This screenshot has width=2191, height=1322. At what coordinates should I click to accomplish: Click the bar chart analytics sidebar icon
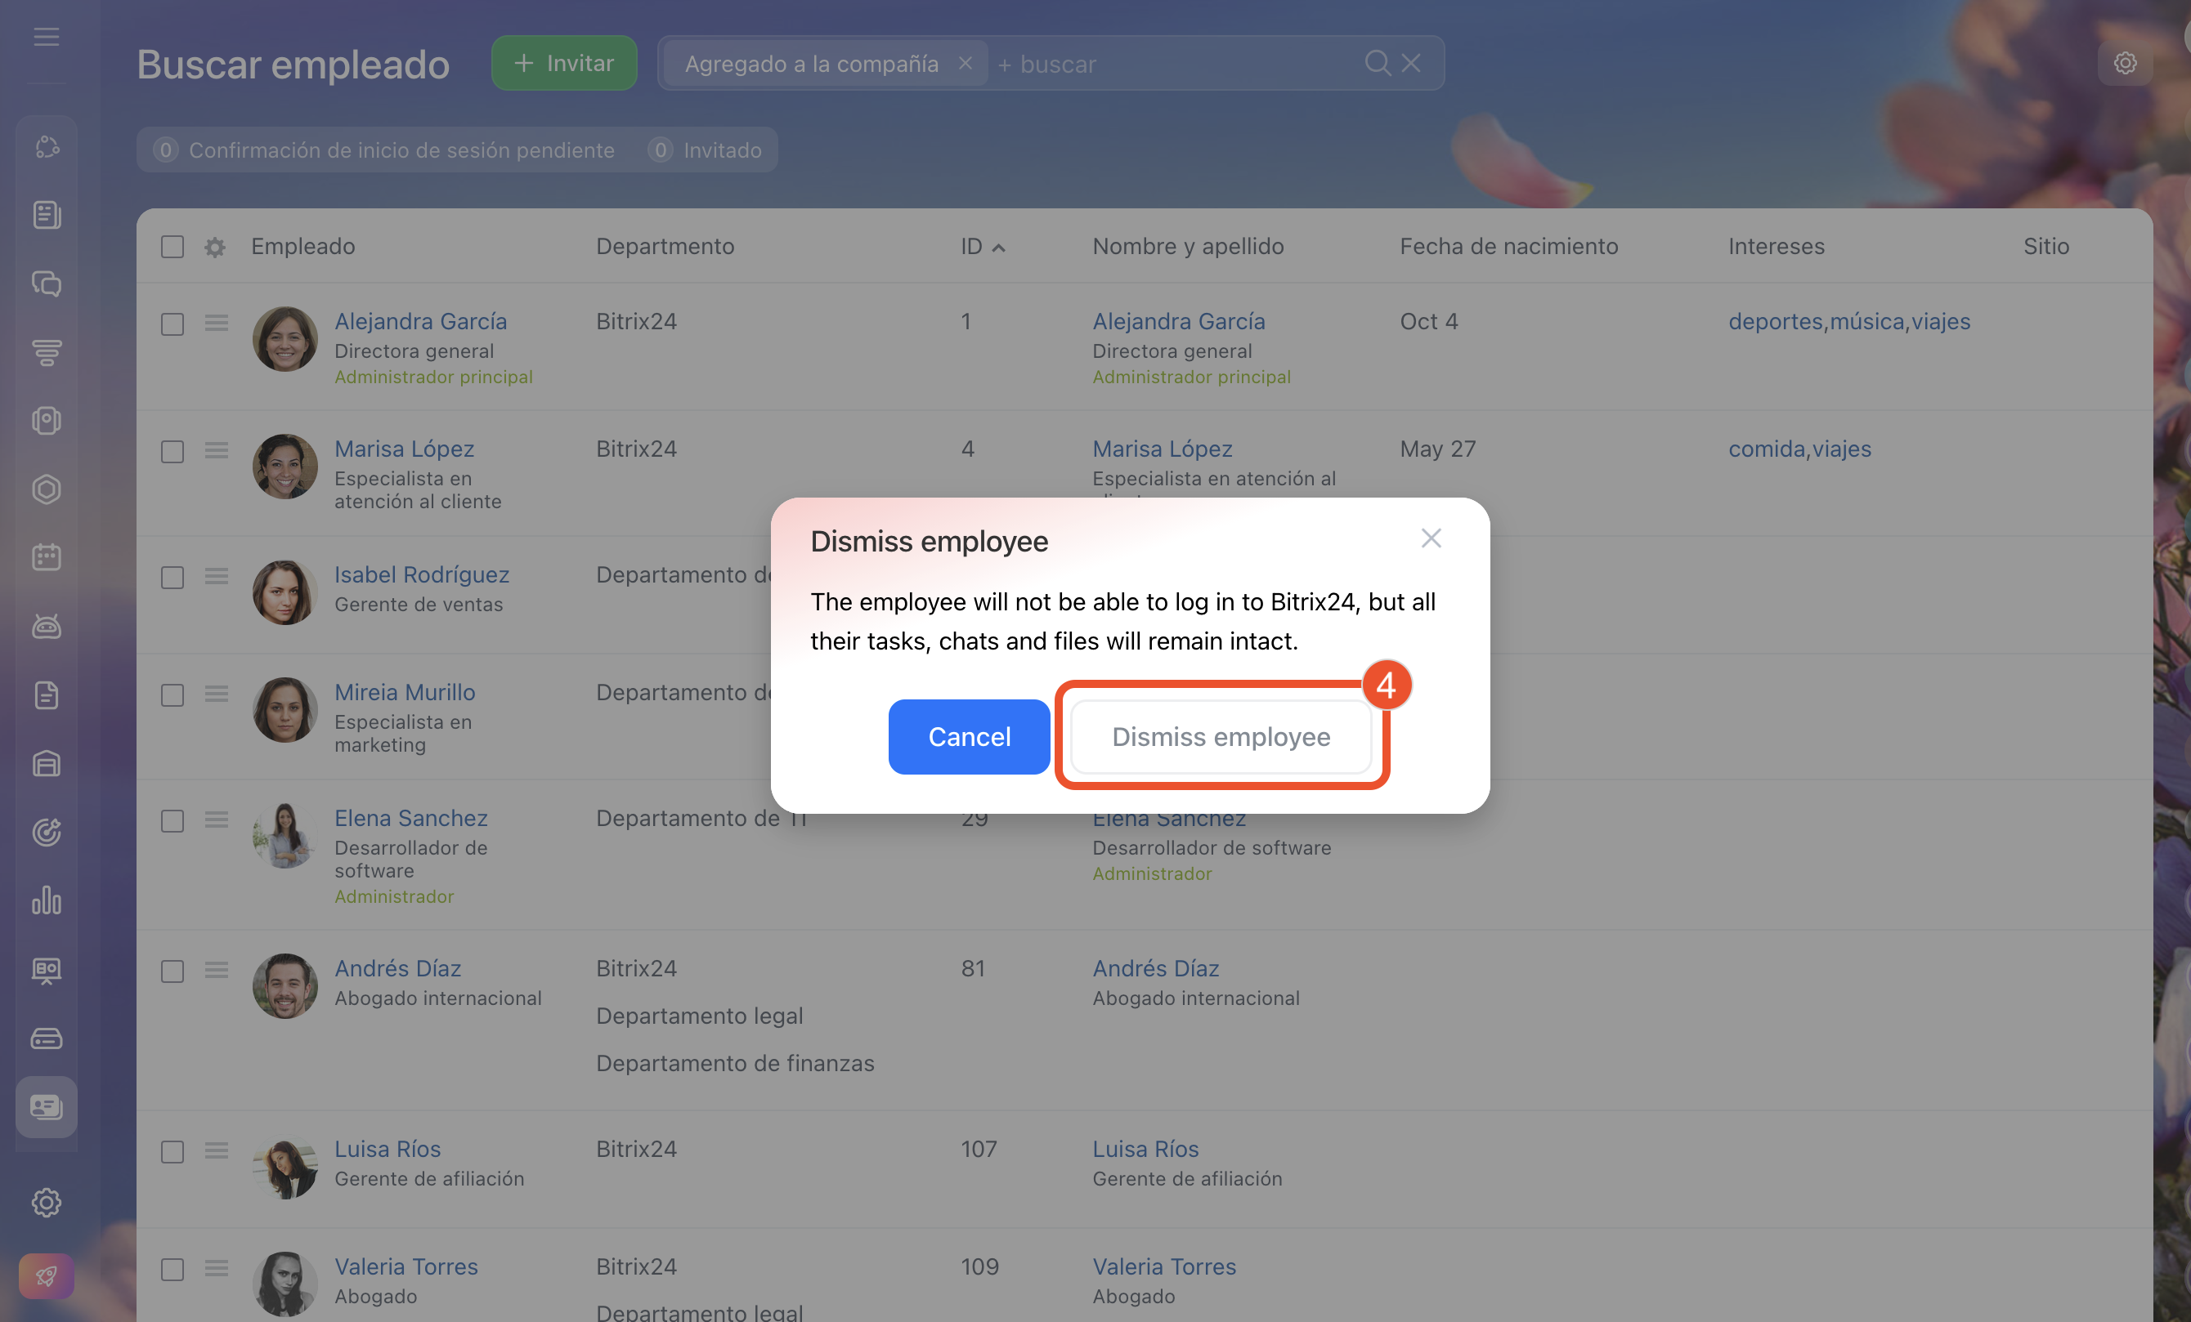point(47,900)
